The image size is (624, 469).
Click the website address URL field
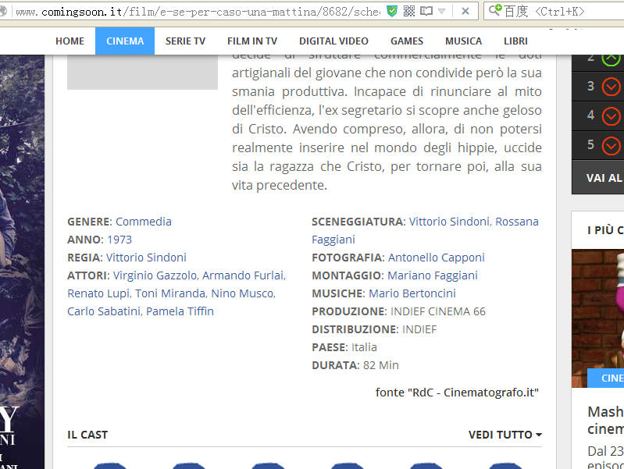pyautogui.click(x=198, y=12)
